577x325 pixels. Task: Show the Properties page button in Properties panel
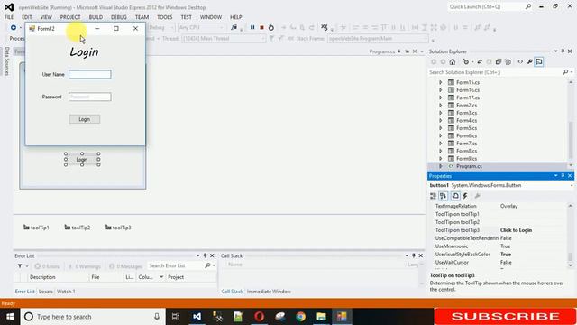(455, 196)
